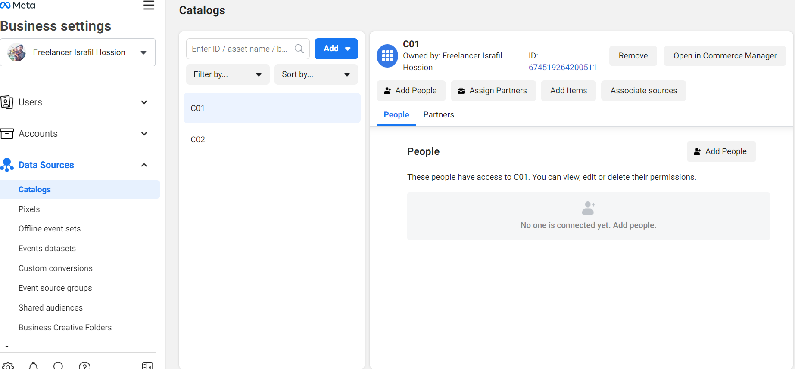The width and height of the screenshot is (795, 369).
Task: Open Events datasets
Action: point(47,249)
